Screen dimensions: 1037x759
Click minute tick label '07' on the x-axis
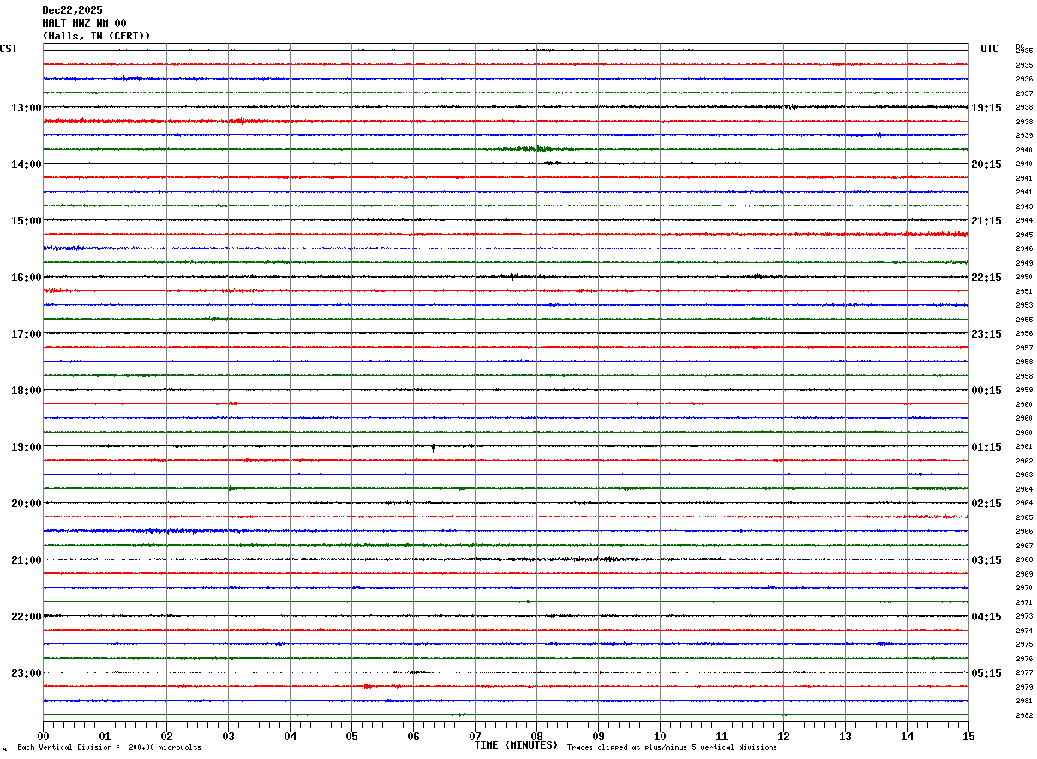(476, 736)
